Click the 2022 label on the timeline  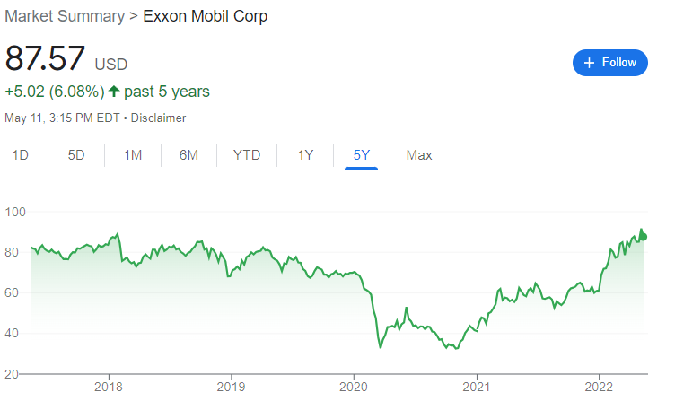(598, 388)
